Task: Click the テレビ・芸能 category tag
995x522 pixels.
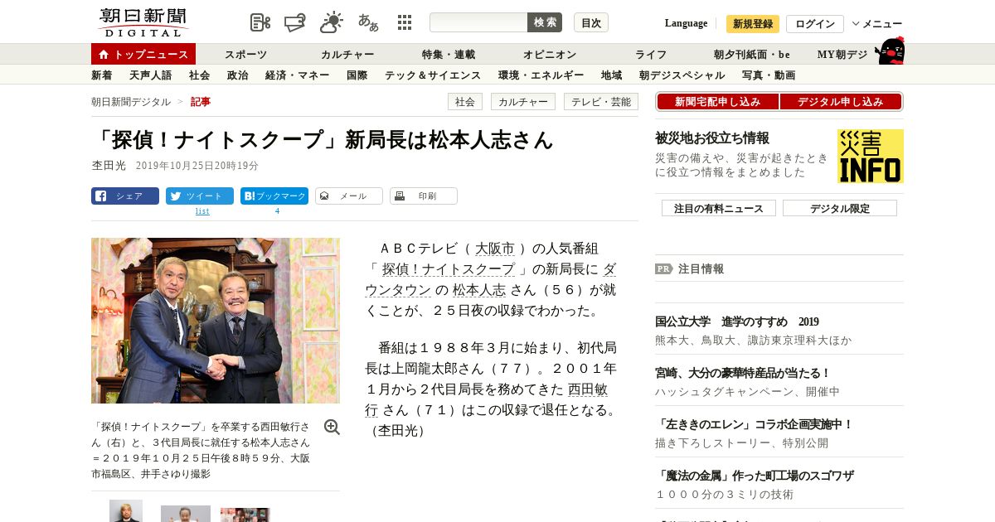Action: point(601,102)
